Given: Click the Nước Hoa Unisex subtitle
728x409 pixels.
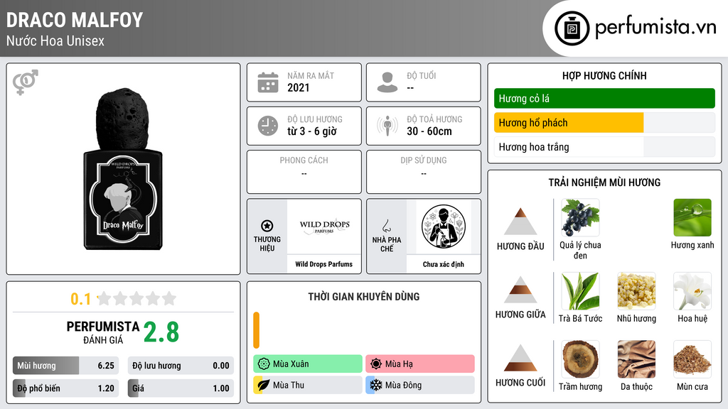Looking at the screenshot, I should [55, 40].
